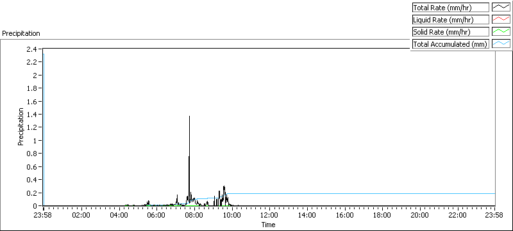The height and width of the screenshot is (231, 513).
Task: Open the red Liquid Rate plot sample icon
Action: click(501, 20)
